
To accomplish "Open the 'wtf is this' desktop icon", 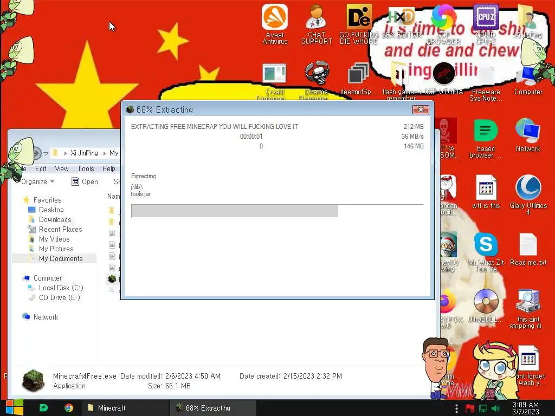I will (x=486, y=192).
